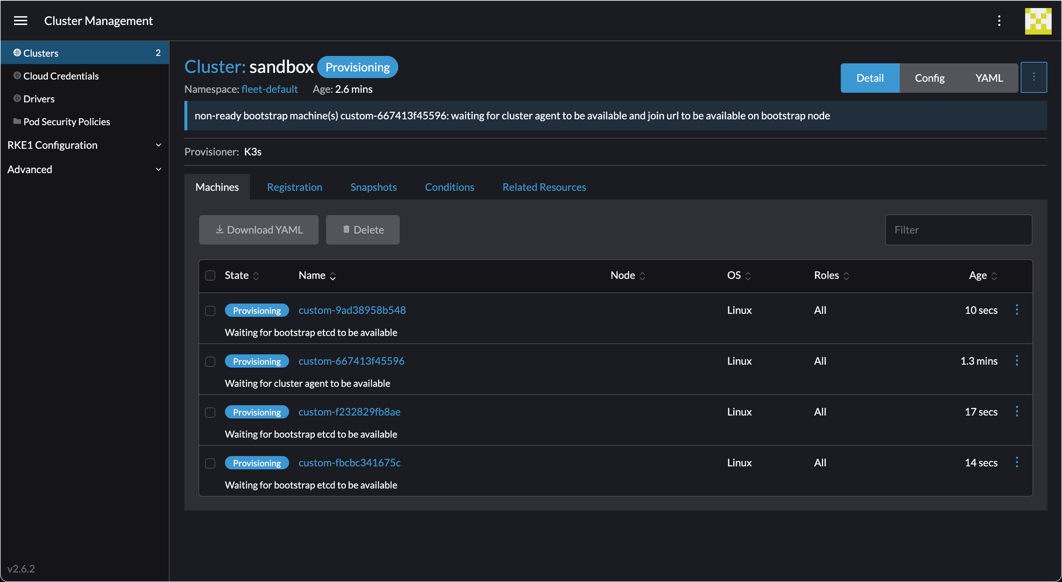Switch to the Conditions tab
The height and width of the screenshot is (582, 1062).
point(449,187)
